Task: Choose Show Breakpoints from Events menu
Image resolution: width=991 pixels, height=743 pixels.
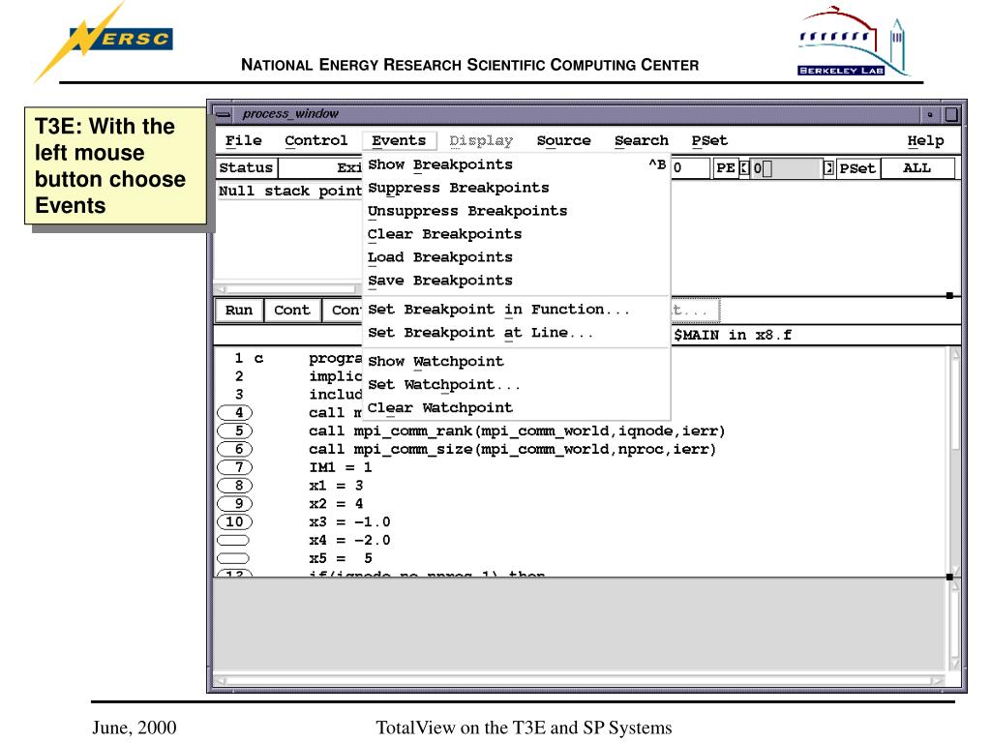Action: click(x=517, y=164)
